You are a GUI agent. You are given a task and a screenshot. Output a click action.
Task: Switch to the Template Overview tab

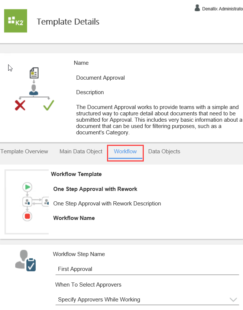(x=24, y=151)
